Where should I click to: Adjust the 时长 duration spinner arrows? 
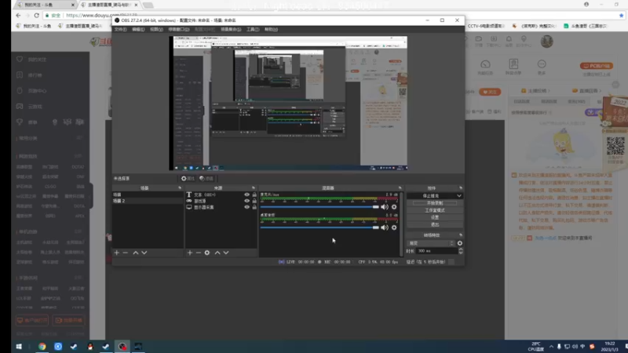(x=461, y=251)
